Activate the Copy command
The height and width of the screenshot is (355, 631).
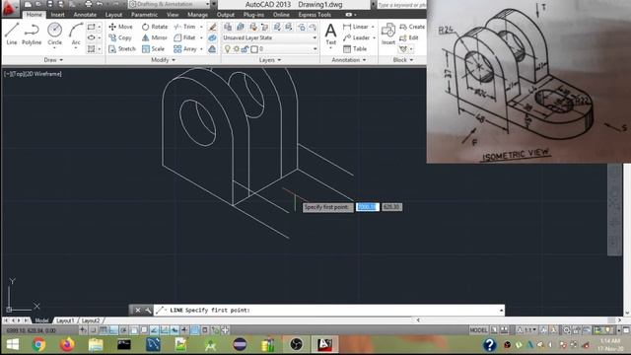(120, 37)
